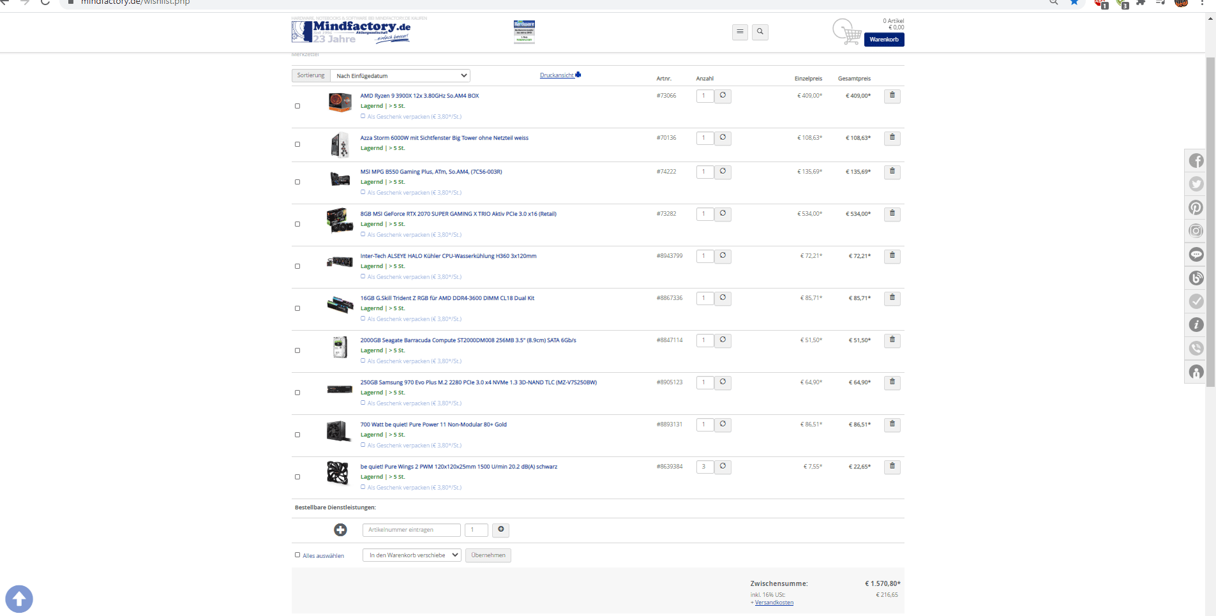Click the Hardware award badge in header
Screen dimensions: 1216x616
pyautogui.click(x=524, y=31)
